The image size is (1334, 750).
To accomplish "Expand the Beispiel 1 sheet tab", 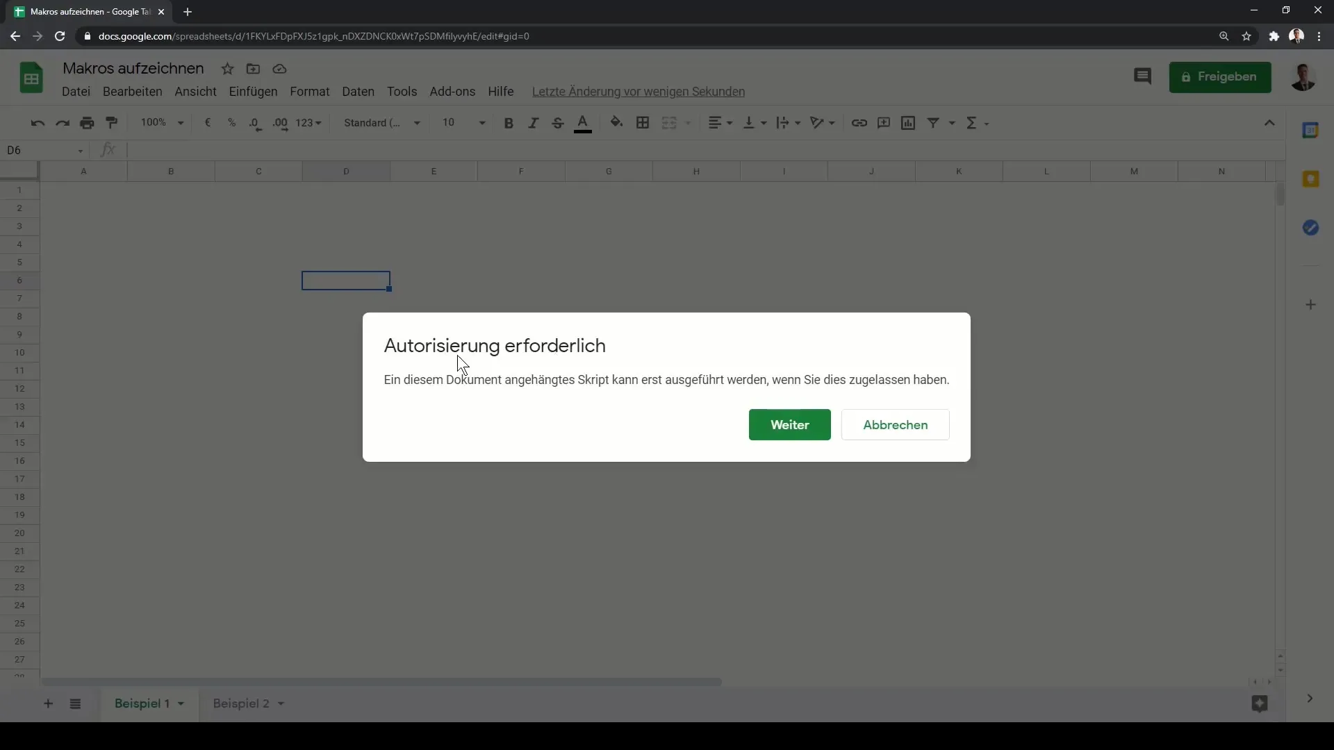I will click(x=181, y=704).
